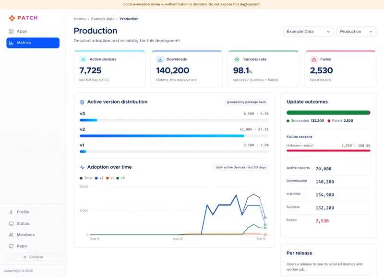This screenshot has width=384, height=277.
Task: Toggle the v2 series in chart legend
Action: [99, 178]
